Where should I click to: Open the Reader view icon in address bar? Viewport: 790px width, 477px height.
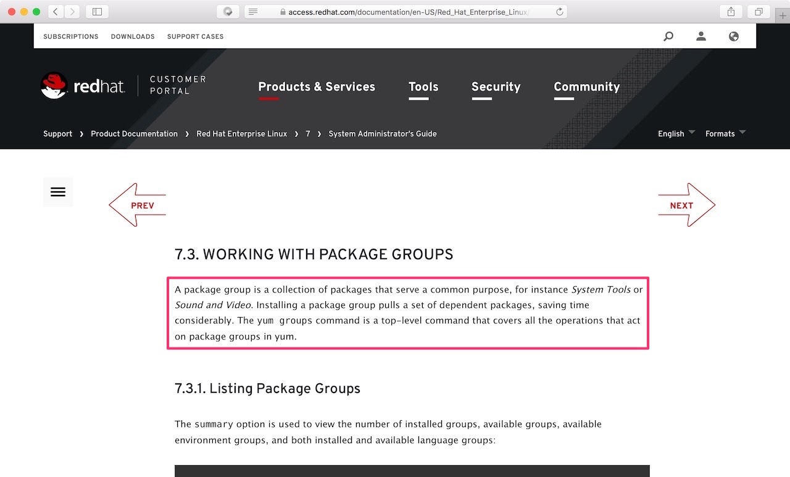pyautogui.click(x=253, y=12)
